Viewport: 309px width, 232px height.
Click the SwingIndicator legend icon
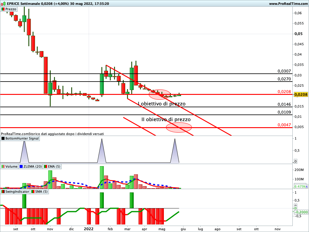coord(3,192)
